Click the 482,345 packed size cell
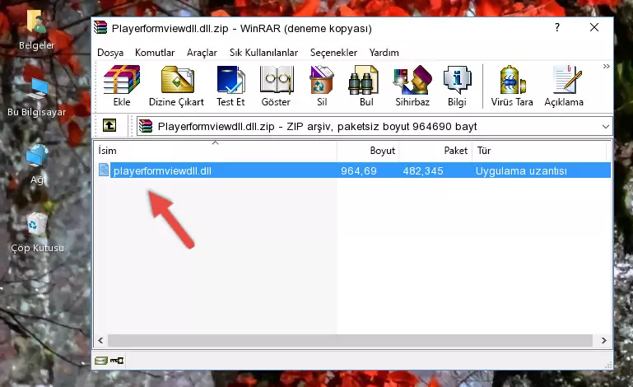The image size is (633, 387). click(x=423, y=171)
